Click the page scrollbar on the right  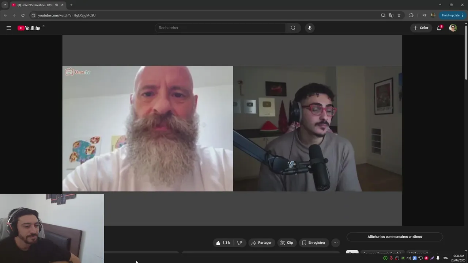466,52
